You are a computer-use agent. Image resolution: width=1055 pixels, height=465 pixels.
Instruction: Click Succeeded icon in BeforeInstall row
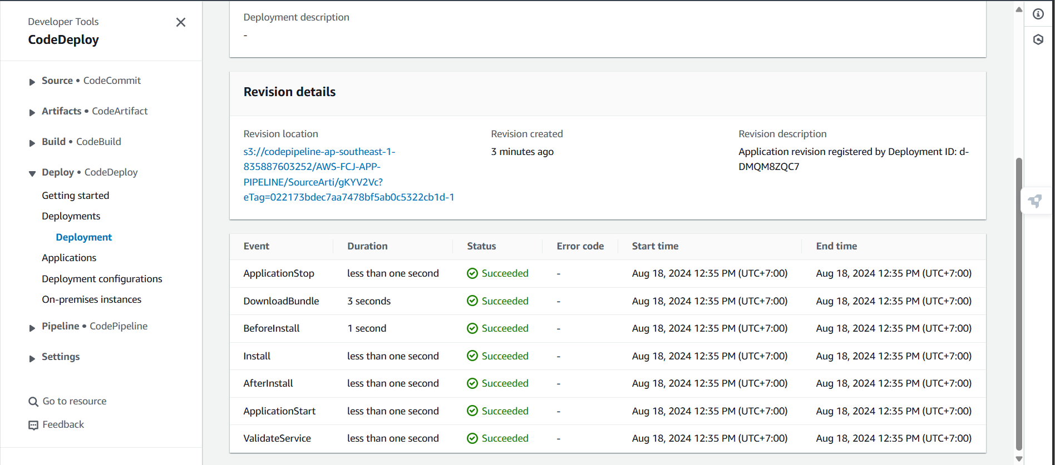(x=472, y=328)
